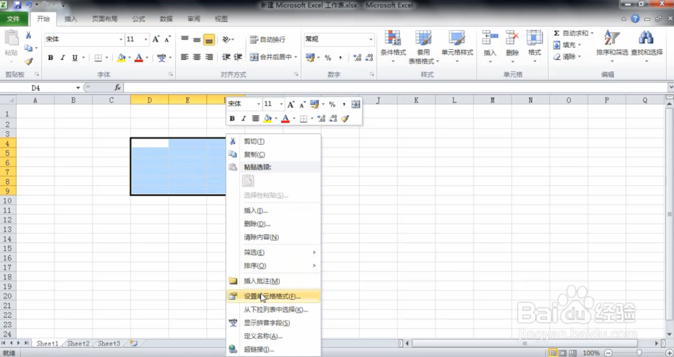Open 条件格式 conditional formatting
This screenshot has height=357, width=674.
click(393, 46)
